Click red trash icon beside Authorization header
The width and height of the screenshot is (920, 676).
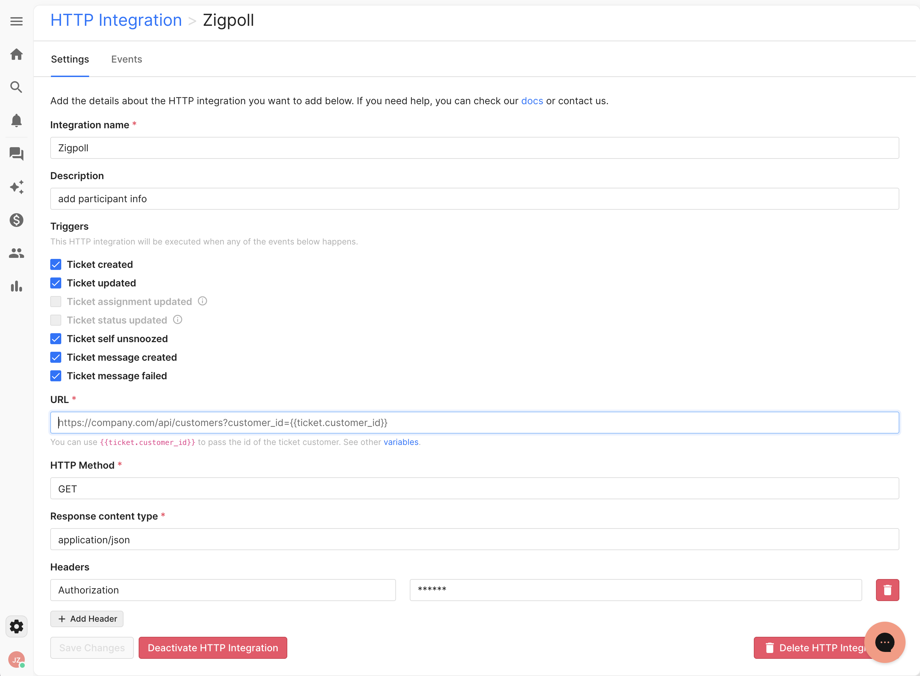coord(887,590)
